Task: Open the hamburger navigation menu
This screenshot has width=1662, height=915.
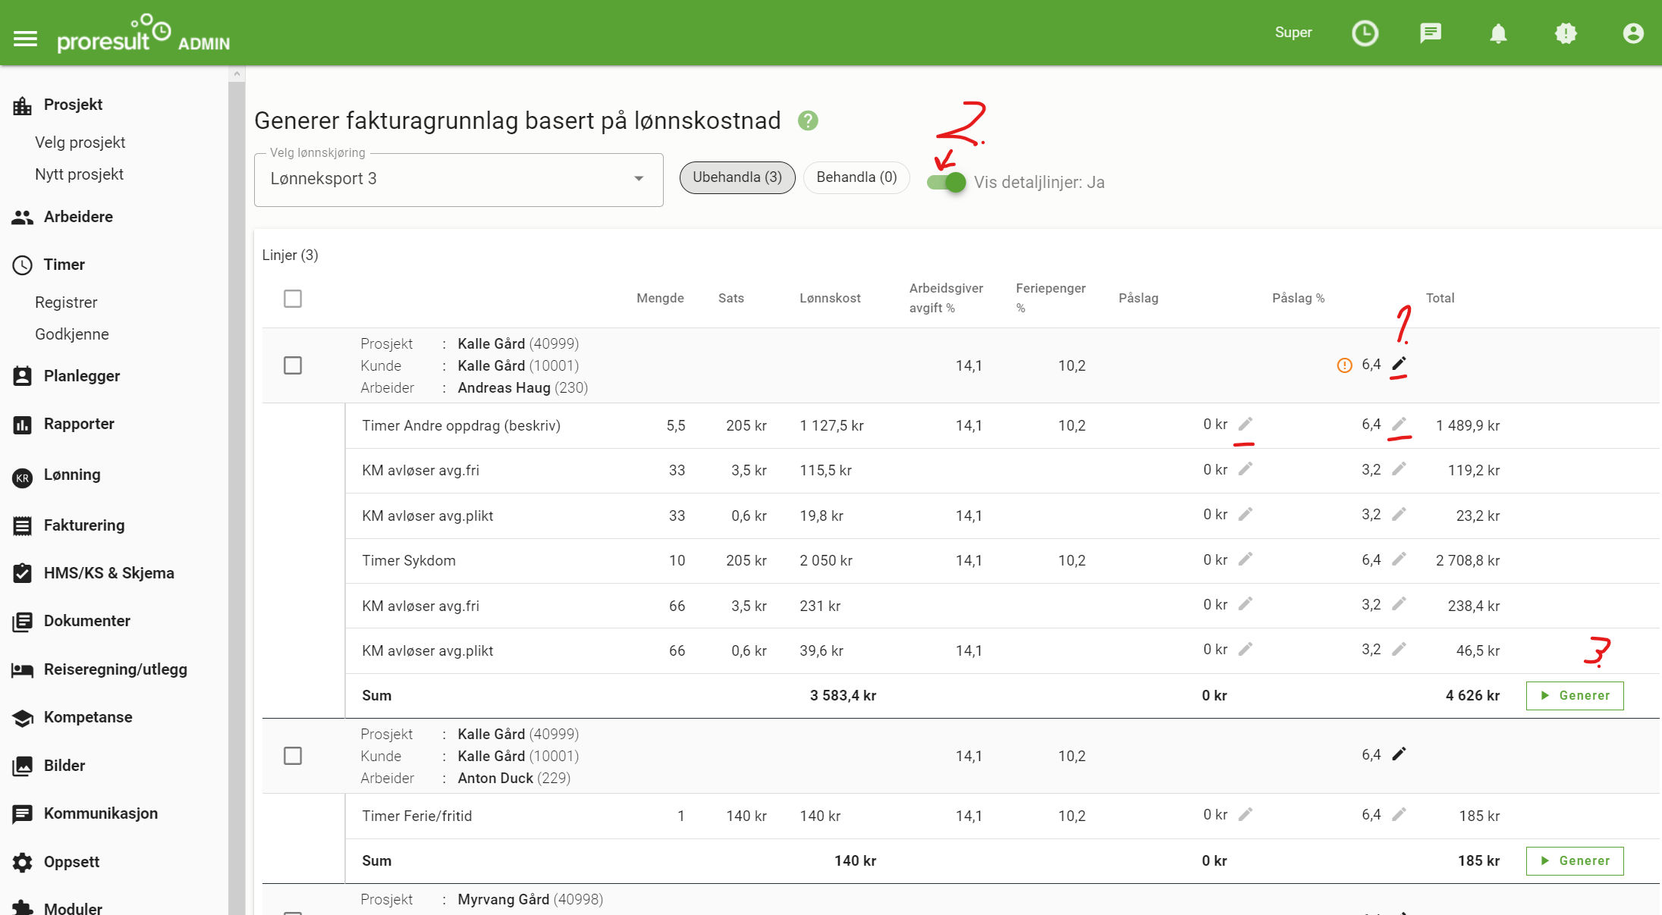Action: [x=25, y=39]
